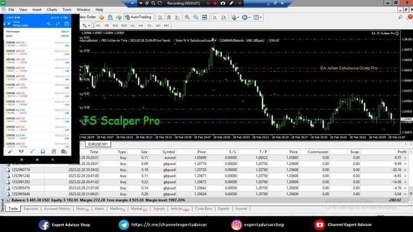The width and height of the screenshot is (413, 232).
Task: Toggle chart auto scroll icon
Action: pyautogui.click(x=215, y=17)
